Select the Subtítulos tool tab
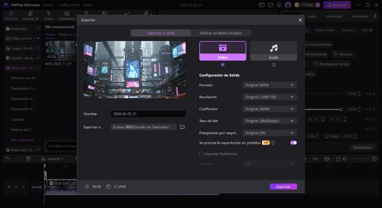The width and height of the screenshot is (382, 208). [67, 16]
